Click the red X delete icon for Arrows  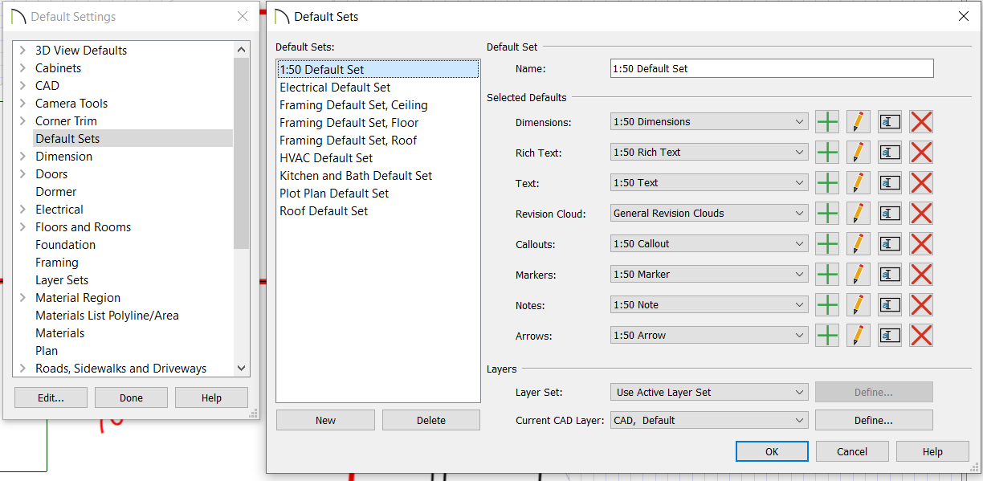[921, 336]
